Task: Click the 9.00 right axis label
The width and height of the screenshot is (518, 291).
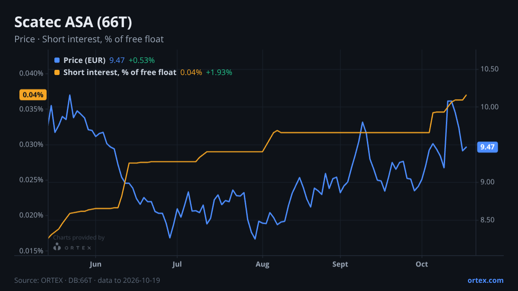Action: [487, 182]
